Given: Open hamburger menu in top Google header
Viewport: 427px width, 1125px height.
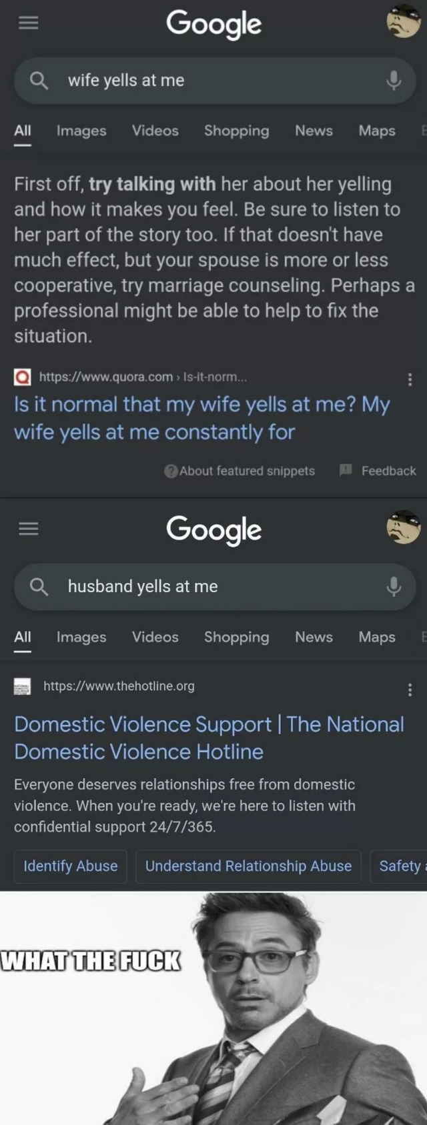Looking at the screenshot, I should coord(28,23).
